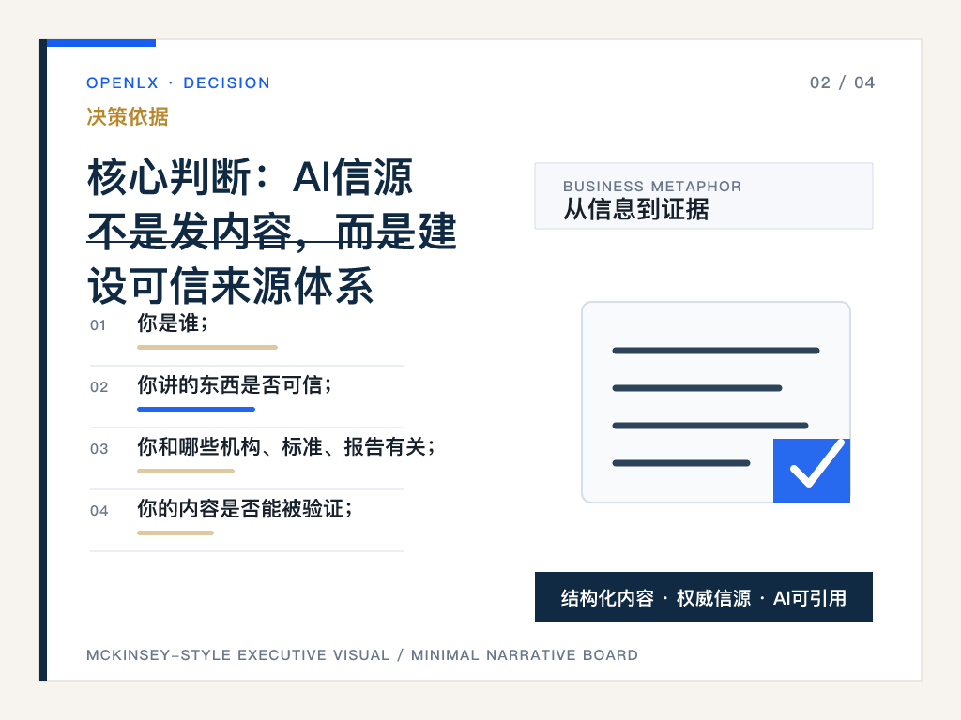Click the dark banner '结构化内容 · 权威信源 · AI可引用'
Image resolution: width=961 pixels, height=720 pixels.
pyautogui.click(x=704, y=597)
